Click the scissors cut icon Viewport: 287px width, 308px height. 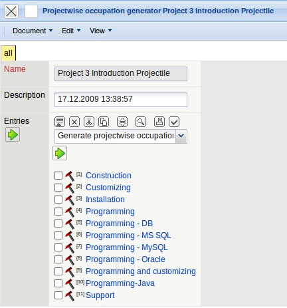(89, 122)
